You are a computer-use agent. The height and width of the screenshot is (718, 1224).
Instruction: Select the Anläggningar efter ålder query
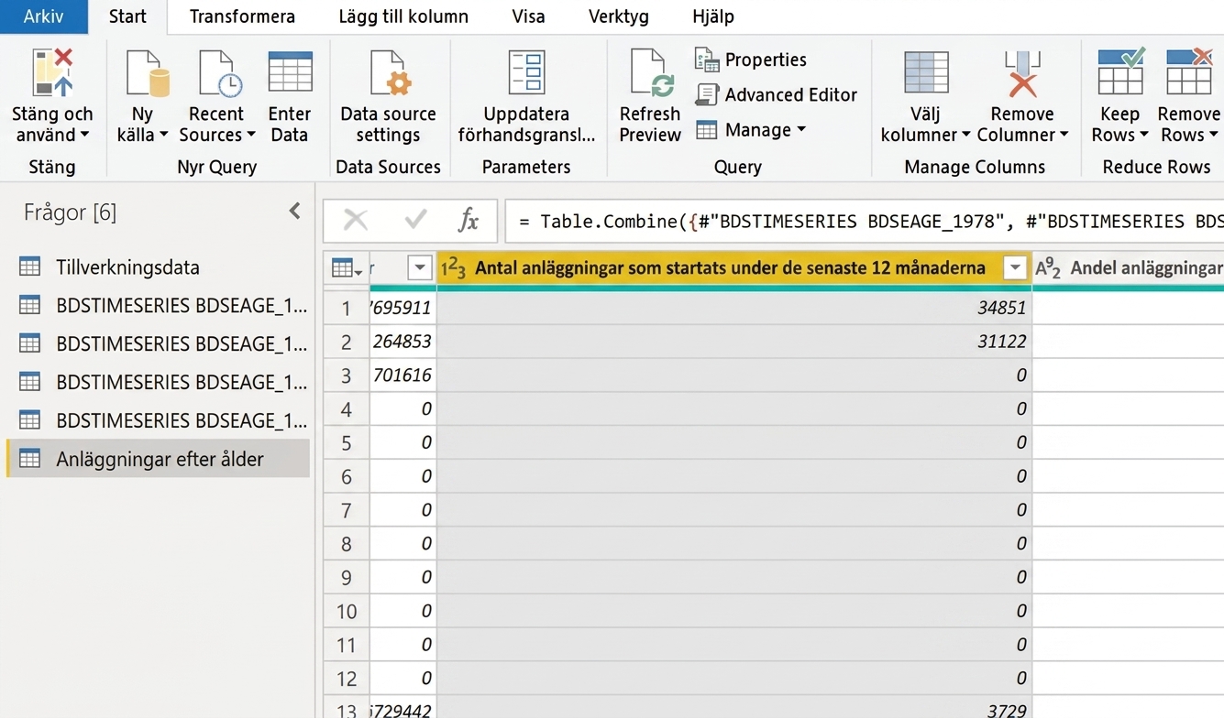tap(158, 459)
